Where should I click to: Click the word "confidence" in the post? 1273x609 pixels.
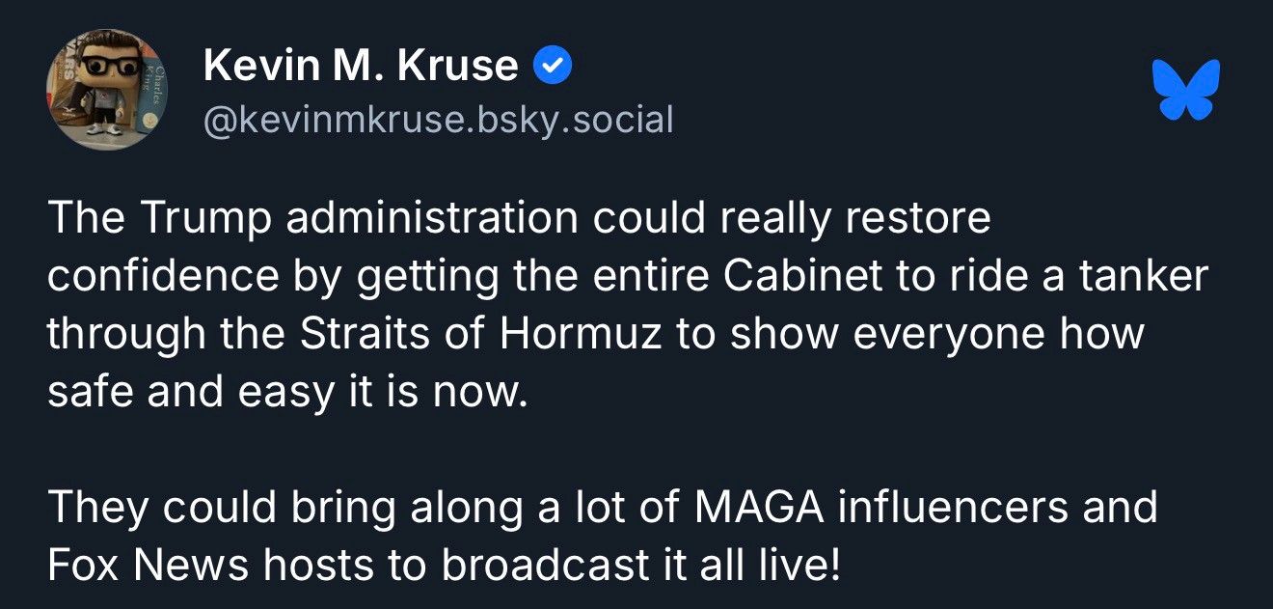[162, 277]
